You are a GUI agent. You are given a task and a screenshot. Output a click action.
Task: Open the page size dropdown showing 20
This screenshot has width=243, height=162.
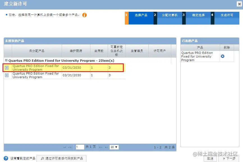click(114, 147)
